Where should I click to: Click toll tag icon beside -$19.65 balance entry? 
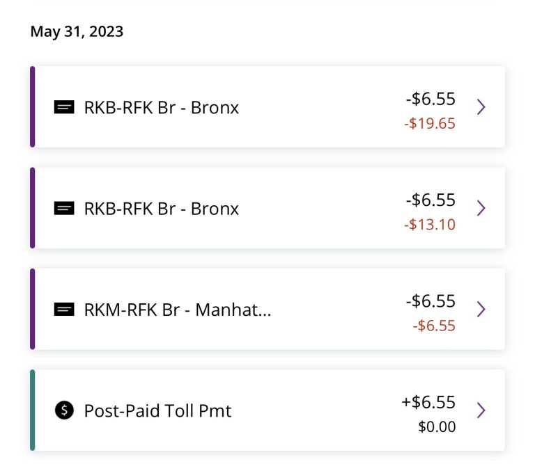point(64,107)
